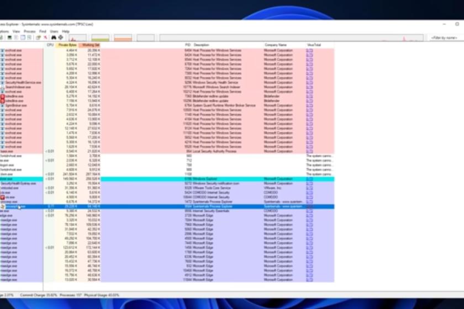Open VirusTotal link on VMware Tools row
Screen dimensions: 464x309
click(x=309, y=188)
